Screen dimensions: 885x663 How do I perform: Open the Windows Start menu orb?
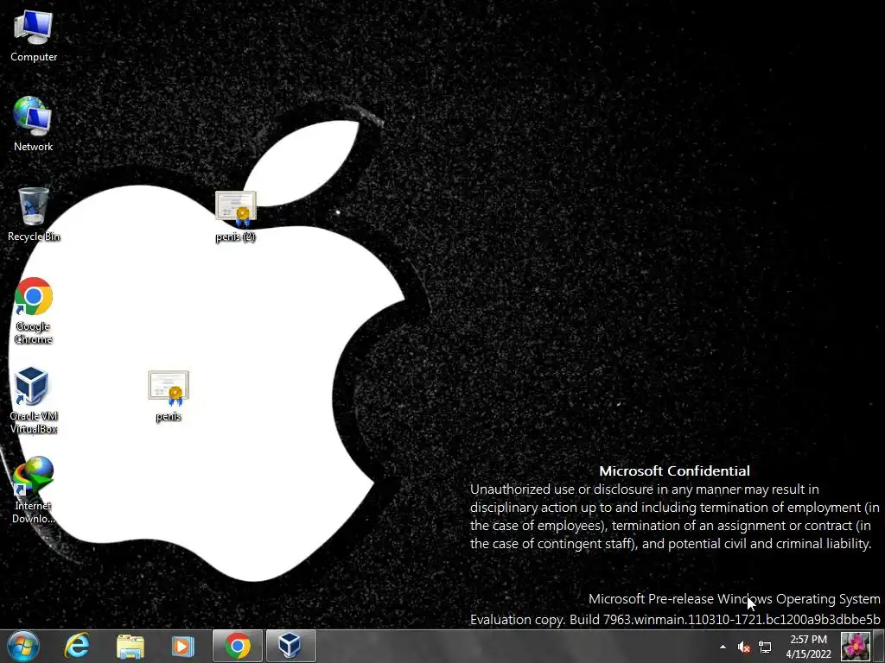(x=22, y=646)
